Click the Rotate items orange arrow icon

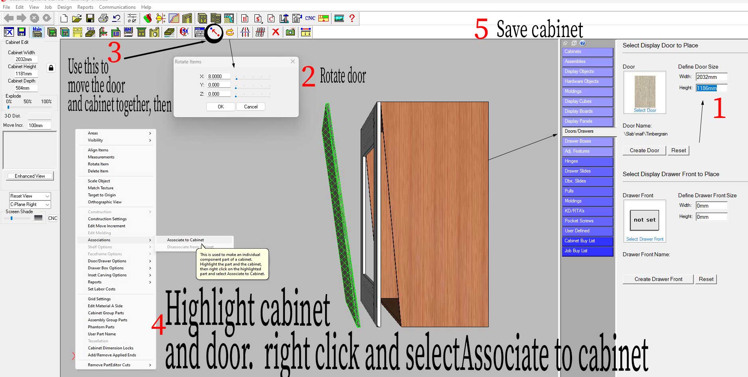[x=230, y=33]
